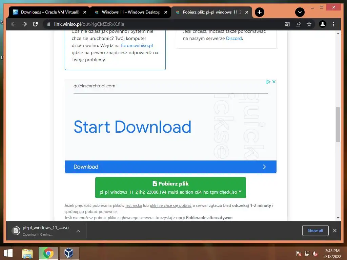Click the page vertical scrollbar thumb
347x260 pixels.
click(338, 125)
